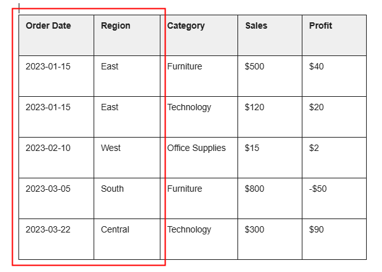The height and width of the screenshot is (272, 382).
Task: Select the $800 sales cell
Action: [254, 189]
